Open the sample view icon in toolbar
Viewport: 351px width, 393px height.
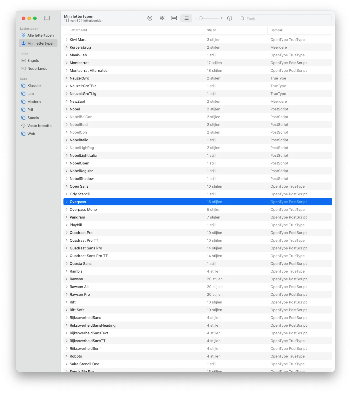pos(150,18)
